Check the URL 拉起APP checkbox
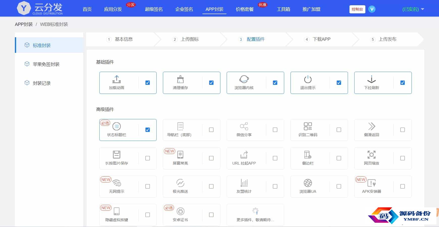Screen dimensions: 439x227 tap(275, 158)
